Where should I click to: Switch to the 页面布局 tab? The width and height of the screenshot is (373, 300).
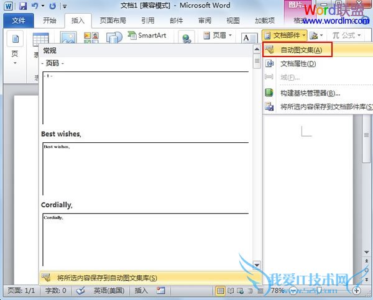[x=113, y=21]
